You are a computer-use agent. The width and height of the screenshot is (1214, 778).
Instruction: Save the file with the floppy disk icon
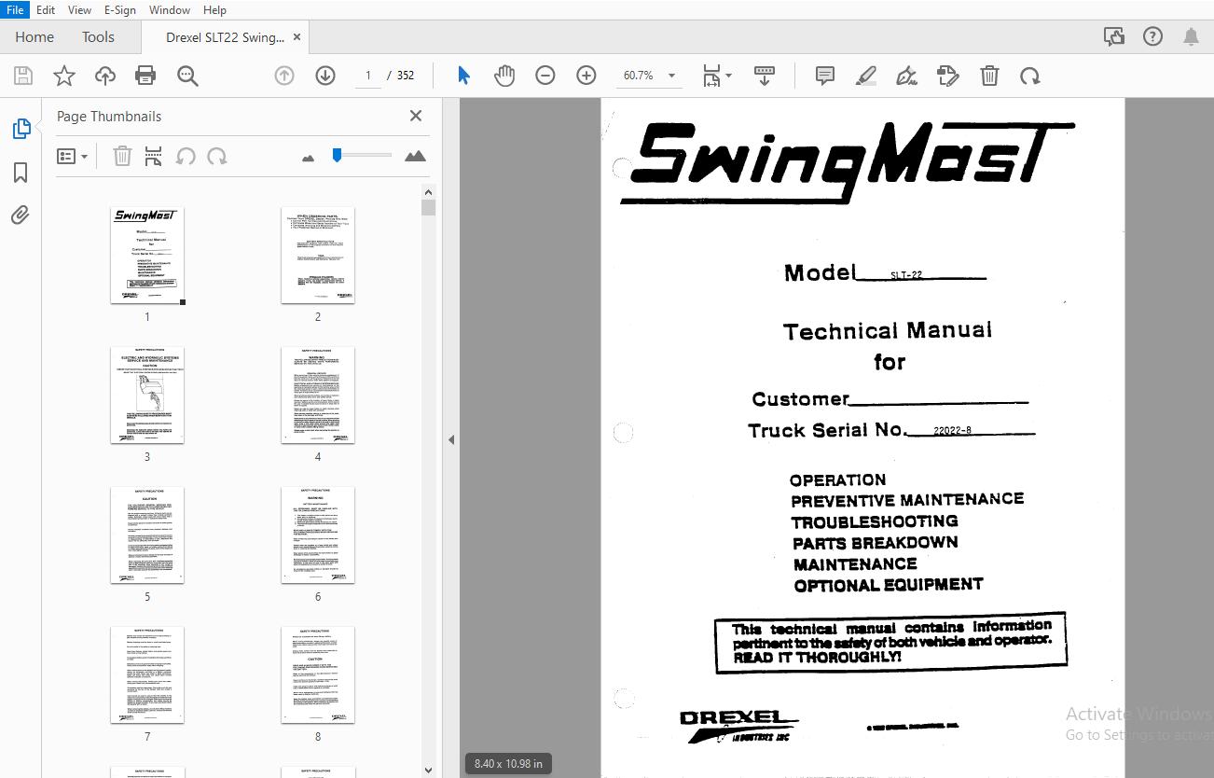pos(23,76)
